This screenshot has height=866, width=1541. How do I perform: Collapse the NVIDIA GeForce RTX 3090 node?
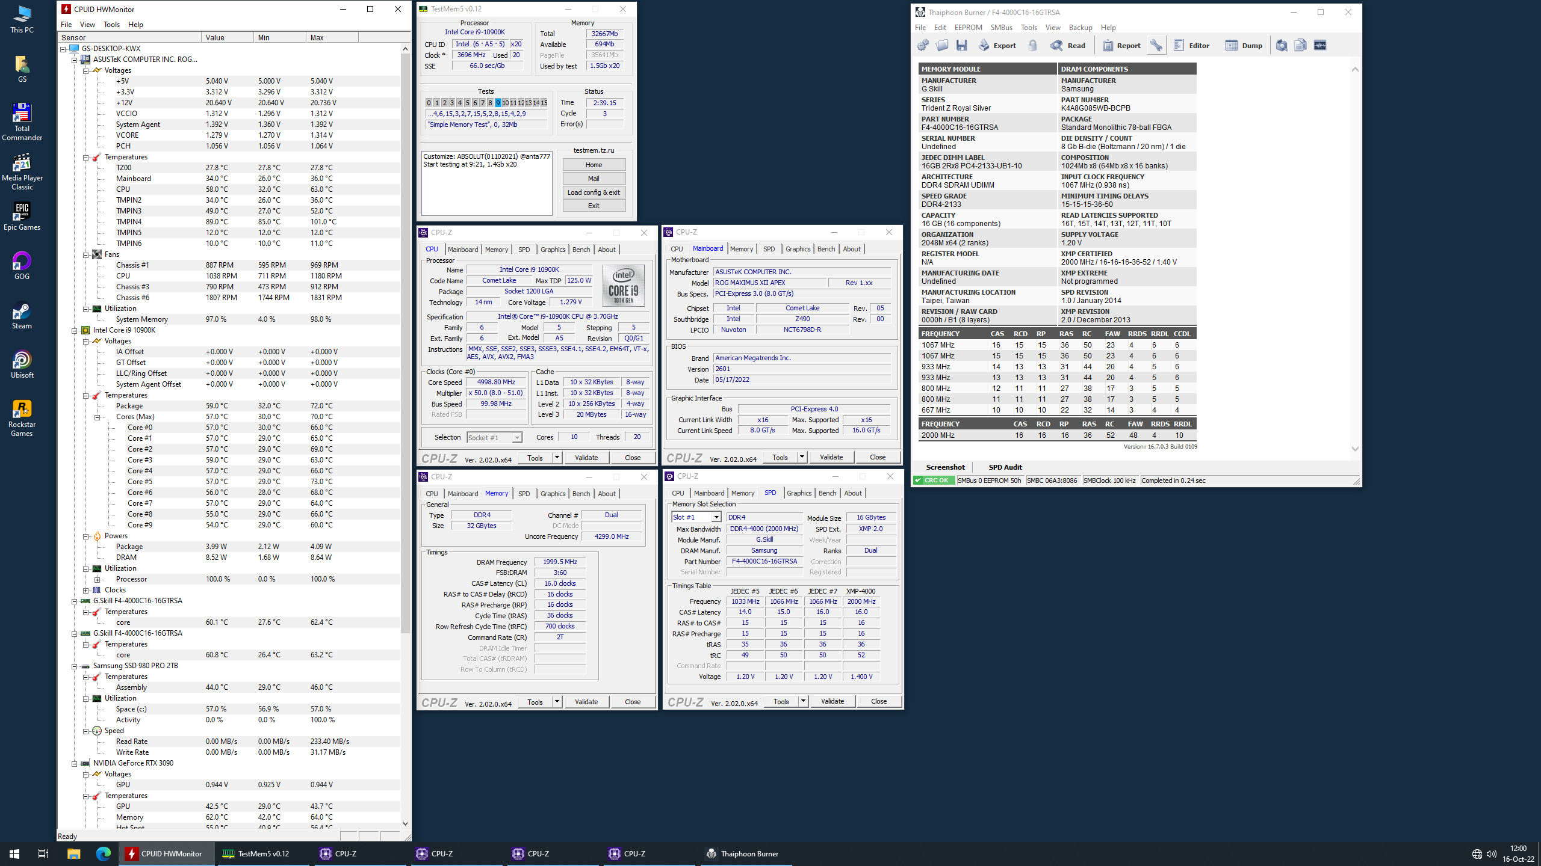click(x=74, y=764)
